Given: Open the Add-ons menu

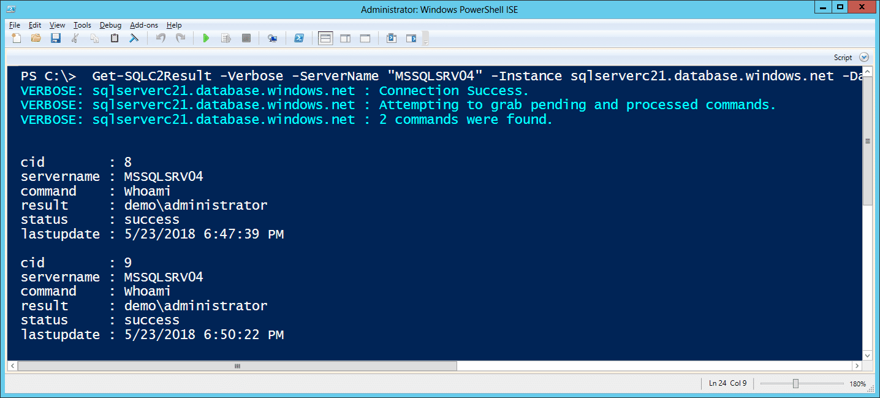Looking at the screenshot, I should [x=144, y=25].
